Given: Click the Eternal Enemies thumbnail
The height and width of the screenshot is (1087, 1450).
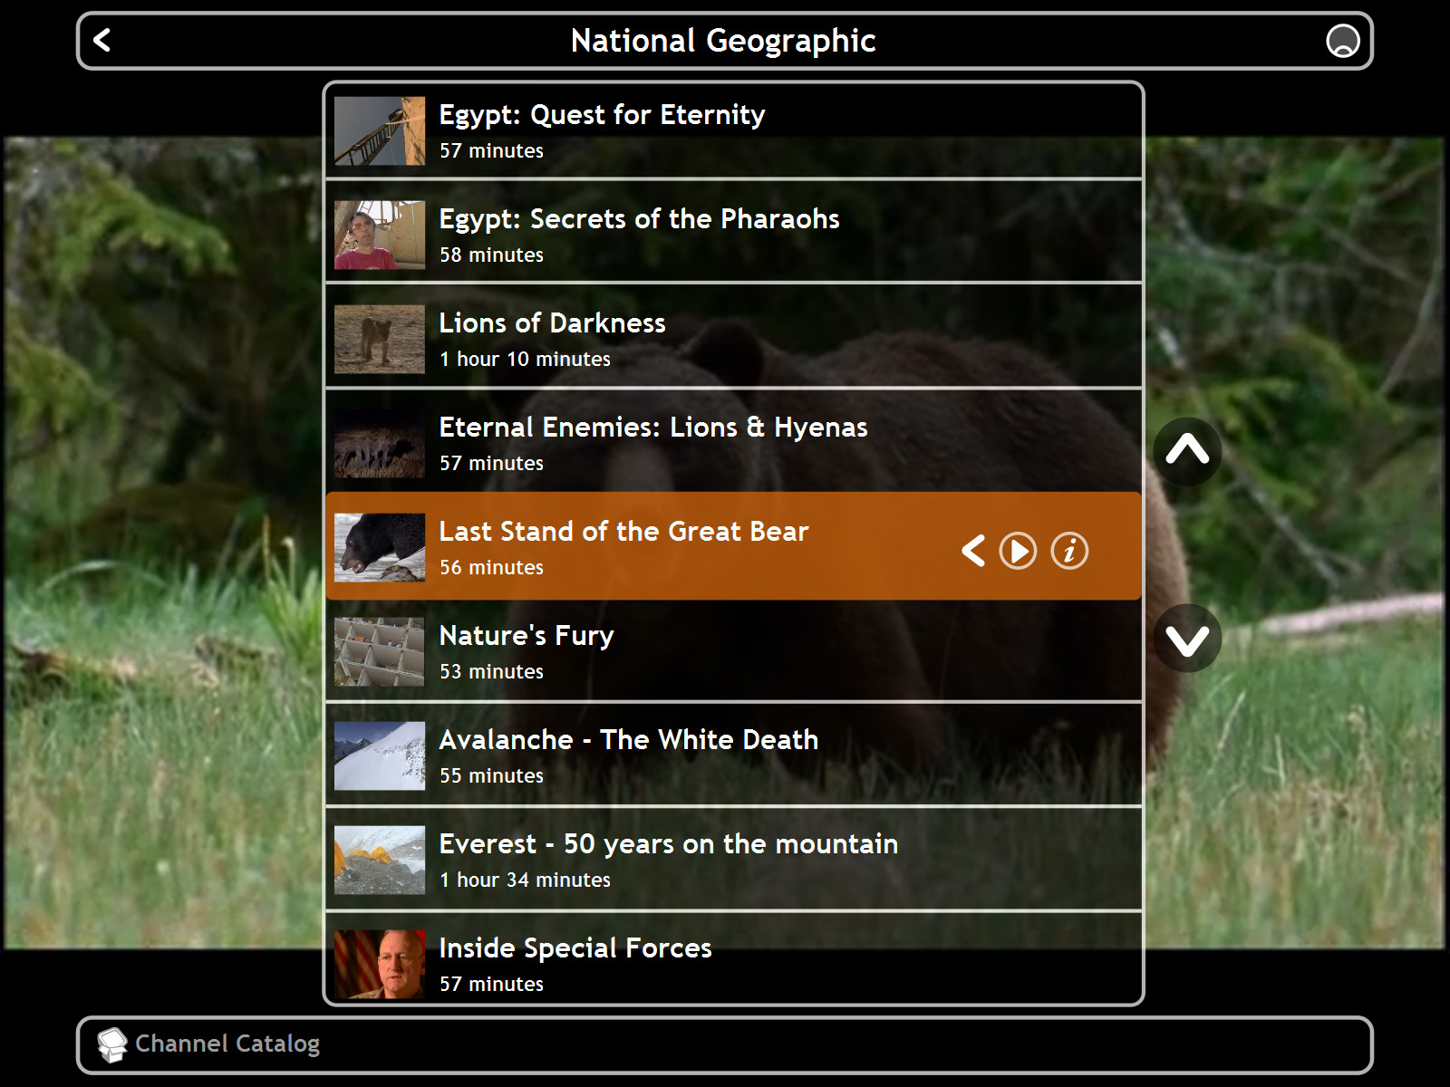Looking at the screenshot, I should click(x=380, y=444).
